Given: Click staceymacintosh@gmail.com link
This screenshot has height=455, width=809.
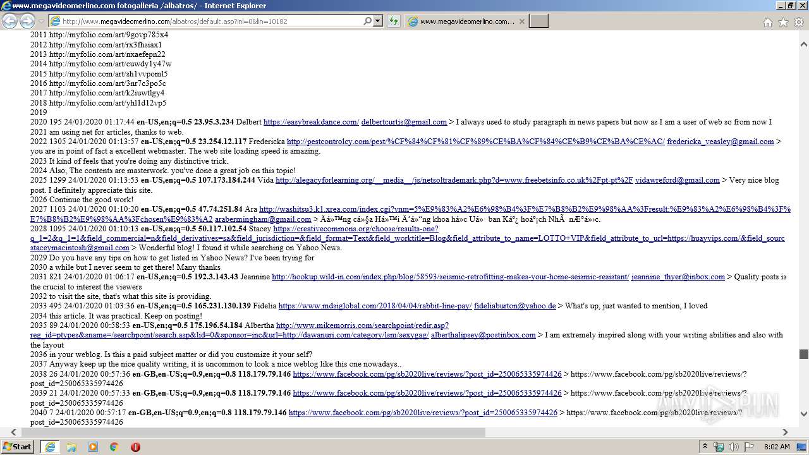Looking at the screenshot, I should tap(80, 248).
